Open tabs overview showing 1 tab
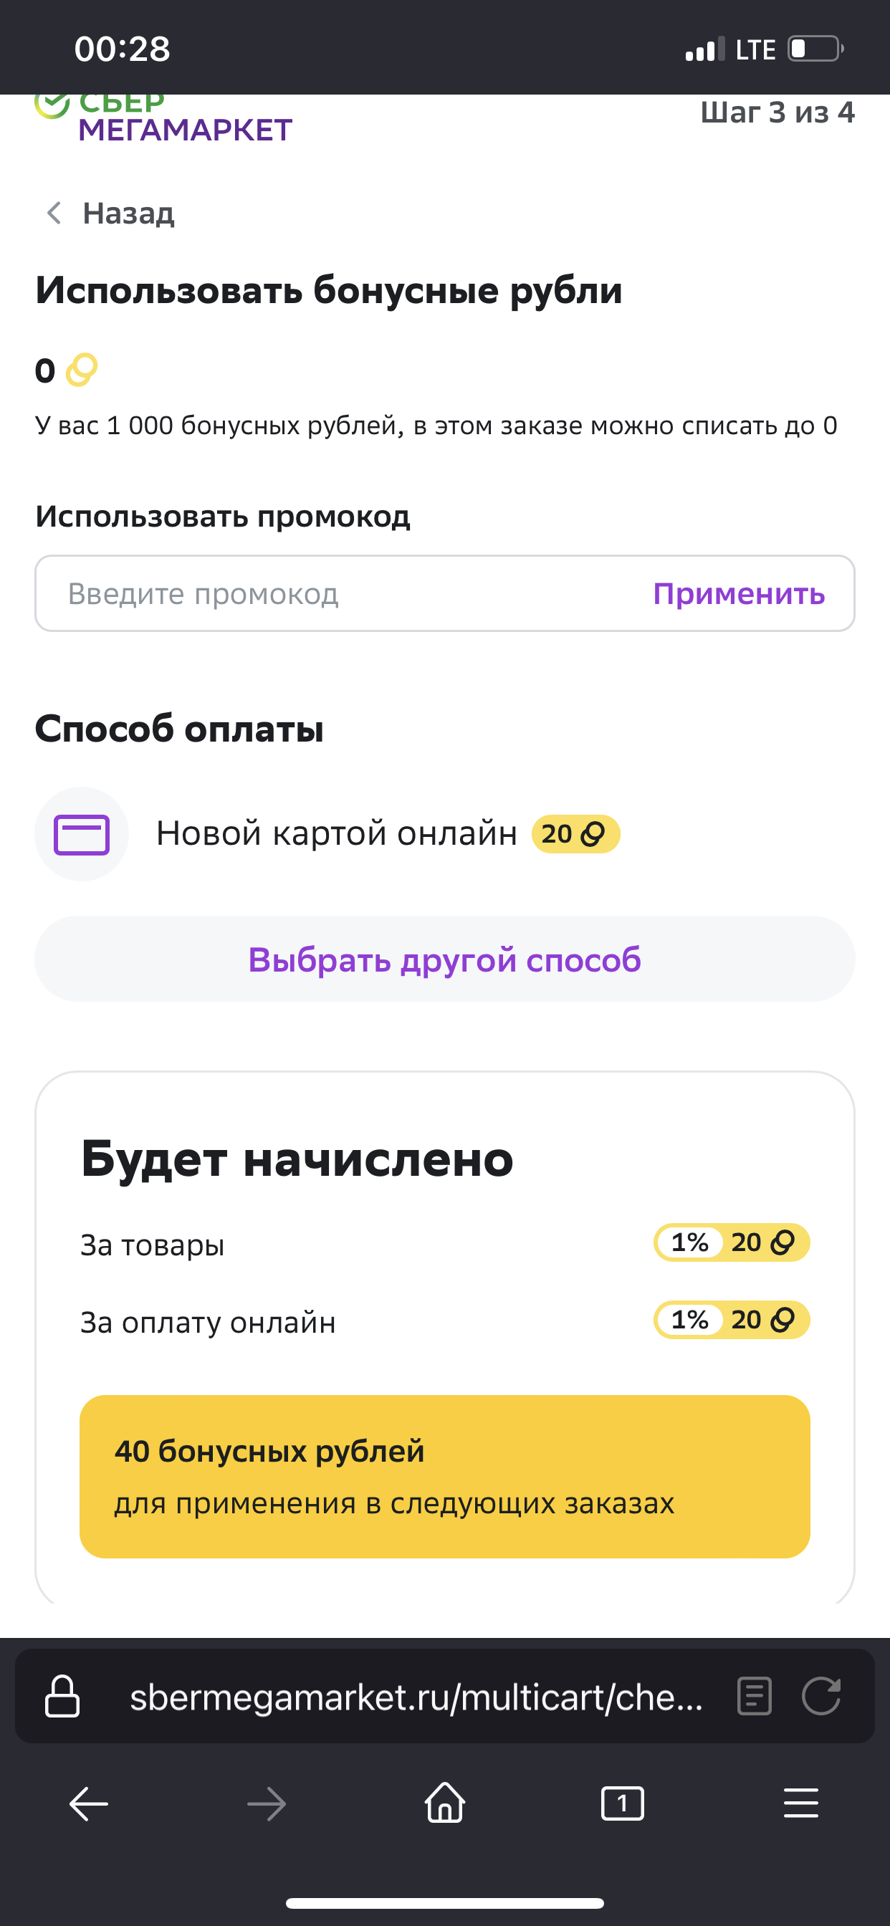 coord(623,1804)
